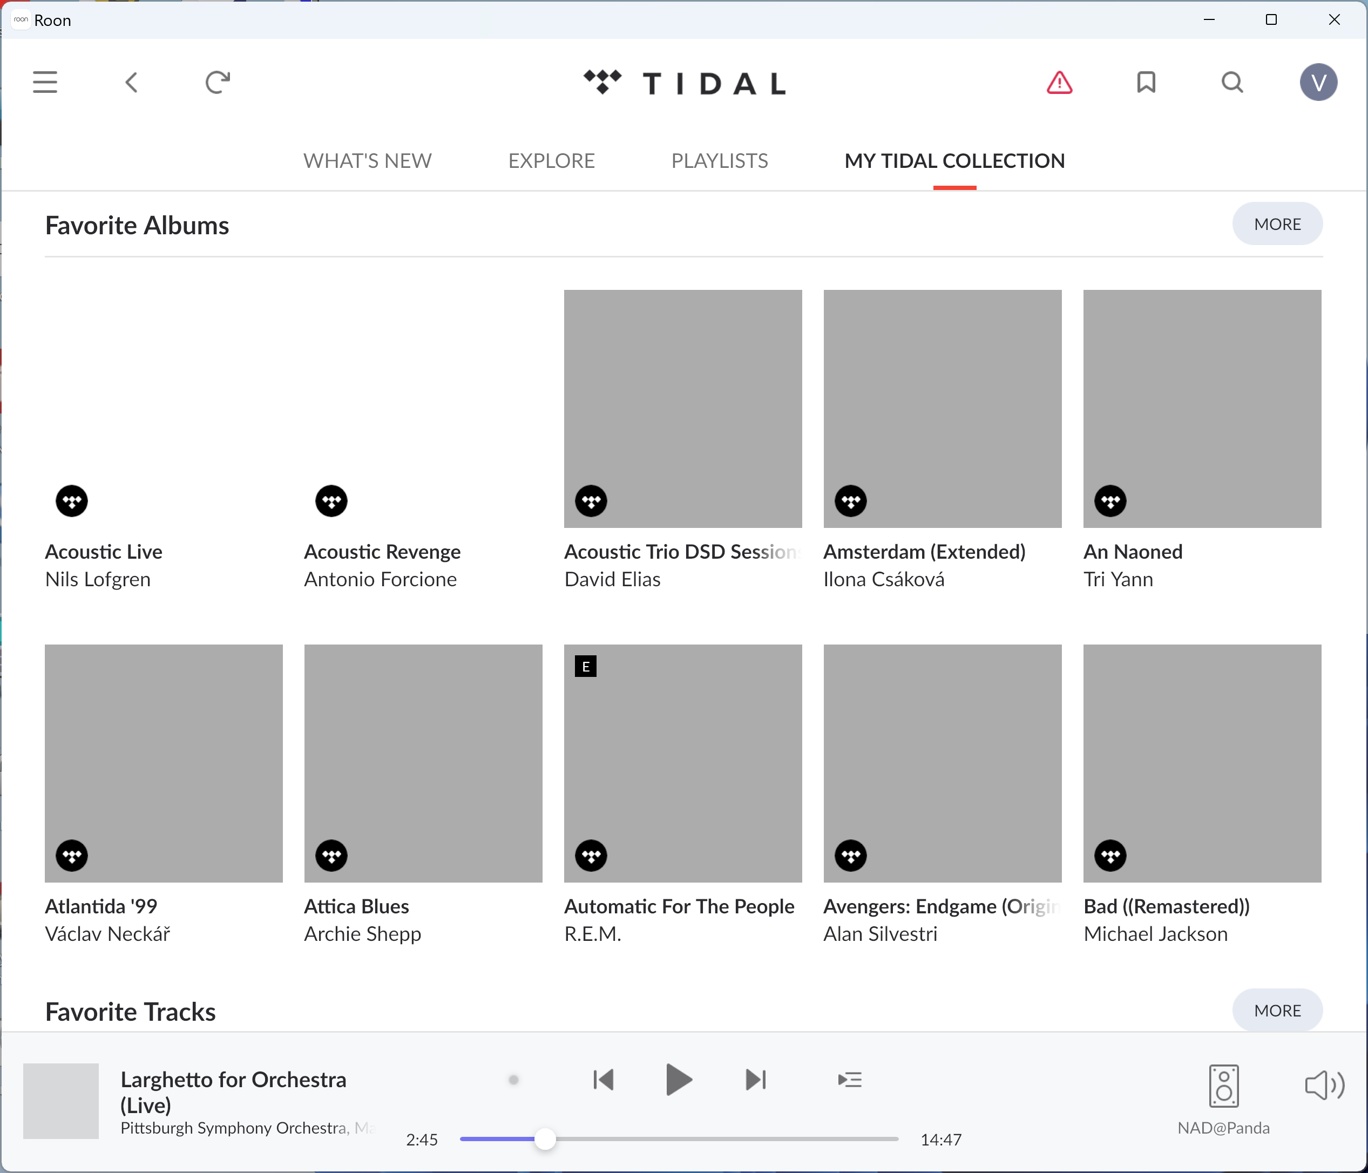Open the Atlantida '99 album cover
Image resolution: width=1368 pixels, height=1173 pixels.
164,764
